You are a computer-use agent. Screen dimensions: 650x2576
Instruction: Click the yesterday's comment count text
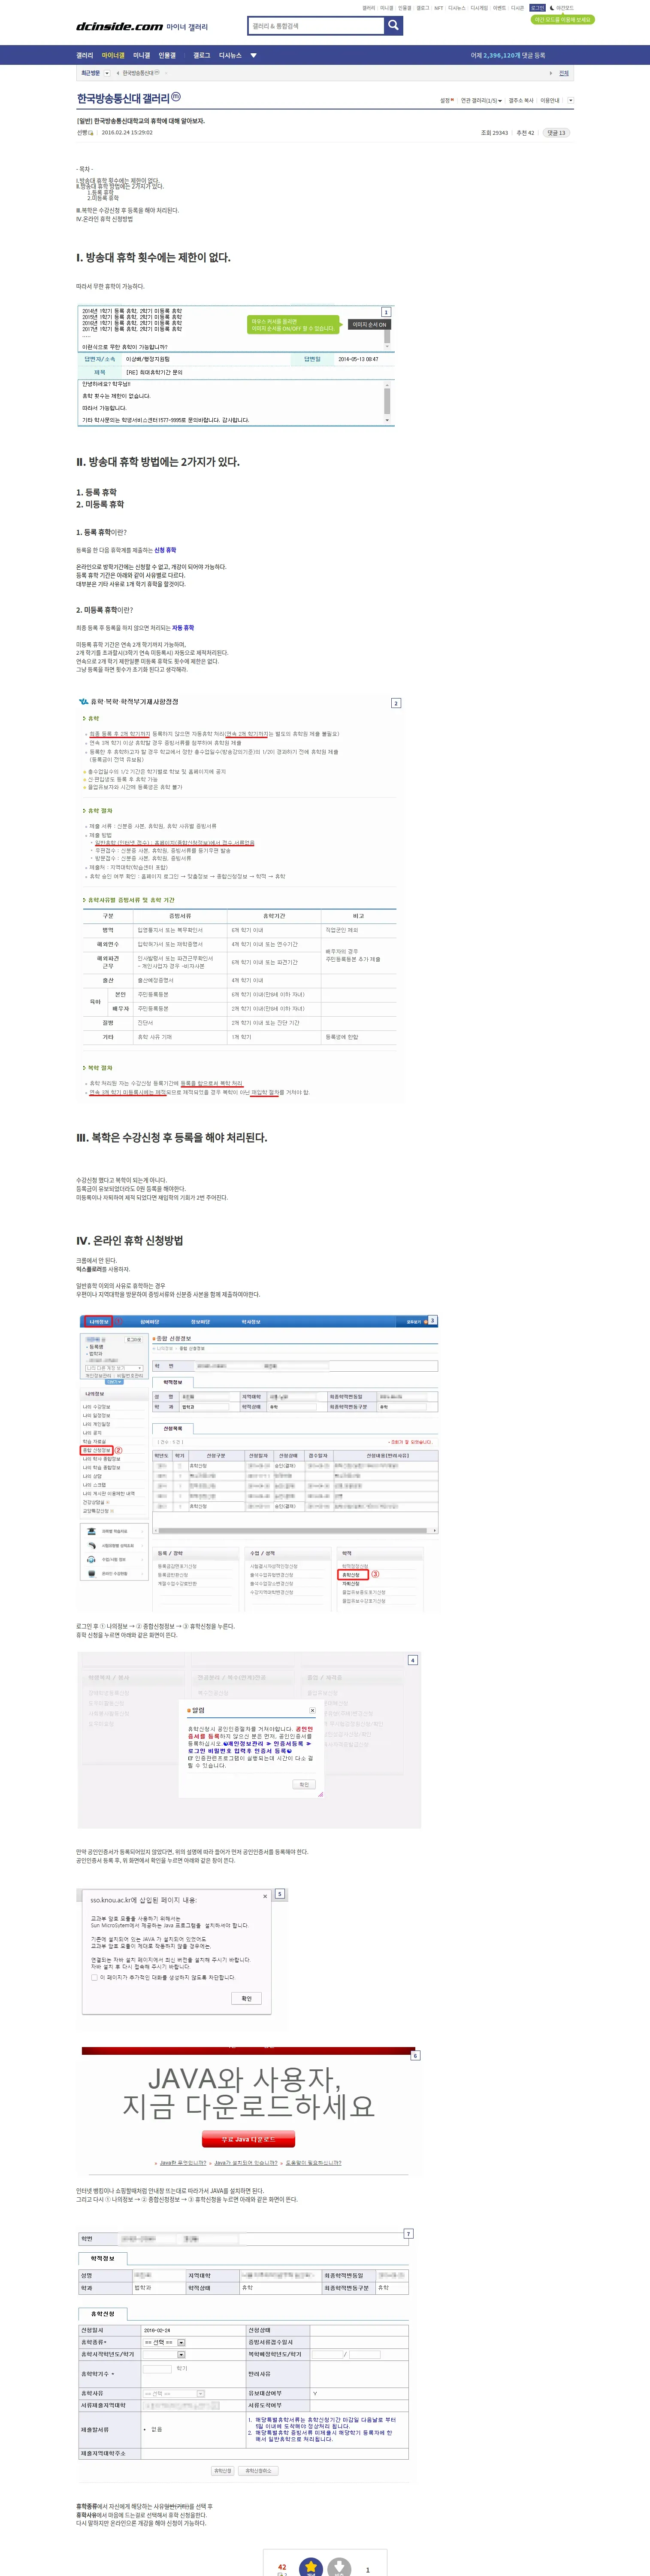(508, 56)
